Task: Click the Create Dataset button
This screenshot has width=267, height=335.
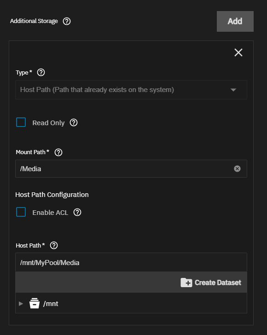Action: [x=211, y=283]
